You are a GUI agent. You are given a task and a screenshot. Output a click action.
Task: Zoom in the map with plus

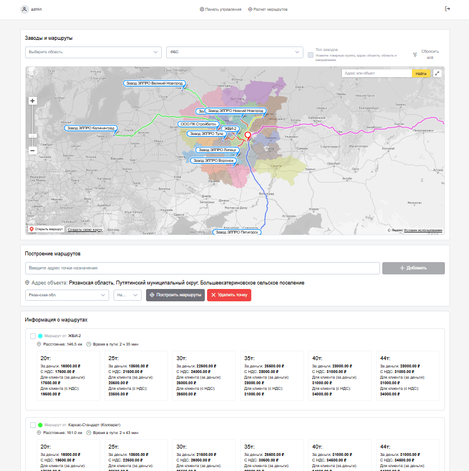(x=32, y=101)
